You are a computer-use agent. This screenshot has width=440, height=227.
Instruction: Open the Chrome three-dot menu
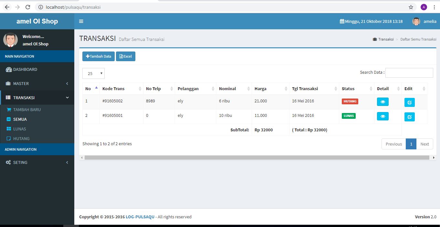click(x=434, y=7)
